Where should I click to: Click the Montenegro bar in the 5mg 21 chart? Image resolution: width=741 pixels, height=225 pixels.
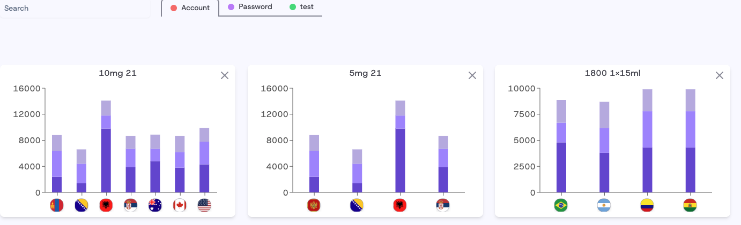314,164
